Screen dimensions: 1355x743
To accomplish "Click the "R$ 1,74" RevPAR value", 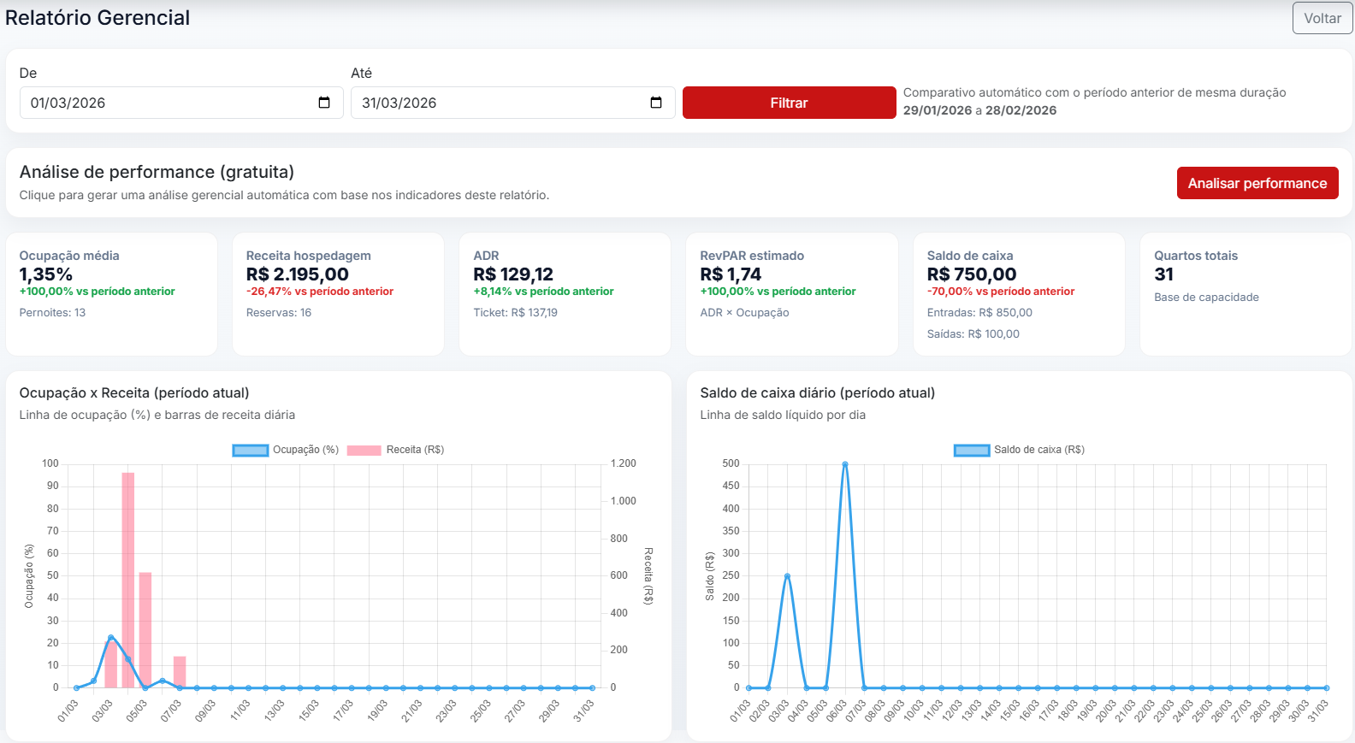I will tap(731, 274).
